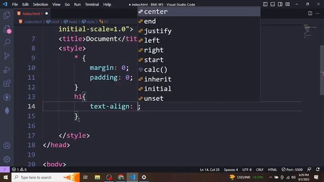The image size is (324, 182).
Task: Choose the initial suggestion
Action: point(199,89)
